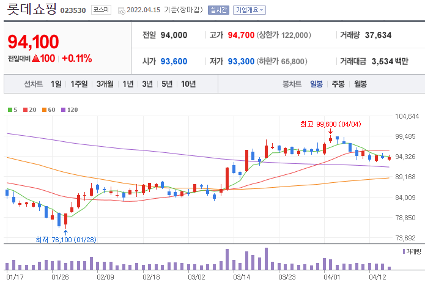Click the 전일 94,000 value

coord(174,35)
